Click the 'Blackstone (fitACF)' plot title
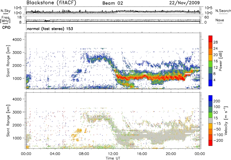This screenshot has height=160, width=231. pyautogui.click(x=51, y=3)
